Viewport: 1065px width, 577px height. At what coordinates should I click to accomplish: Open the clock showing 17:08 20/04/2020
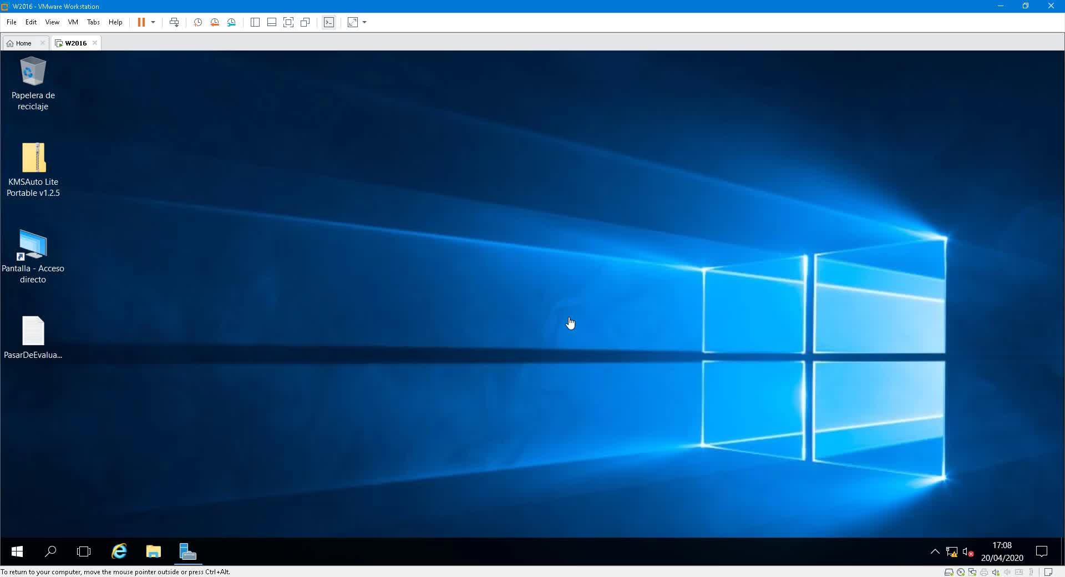click(x=1002, y=551)
